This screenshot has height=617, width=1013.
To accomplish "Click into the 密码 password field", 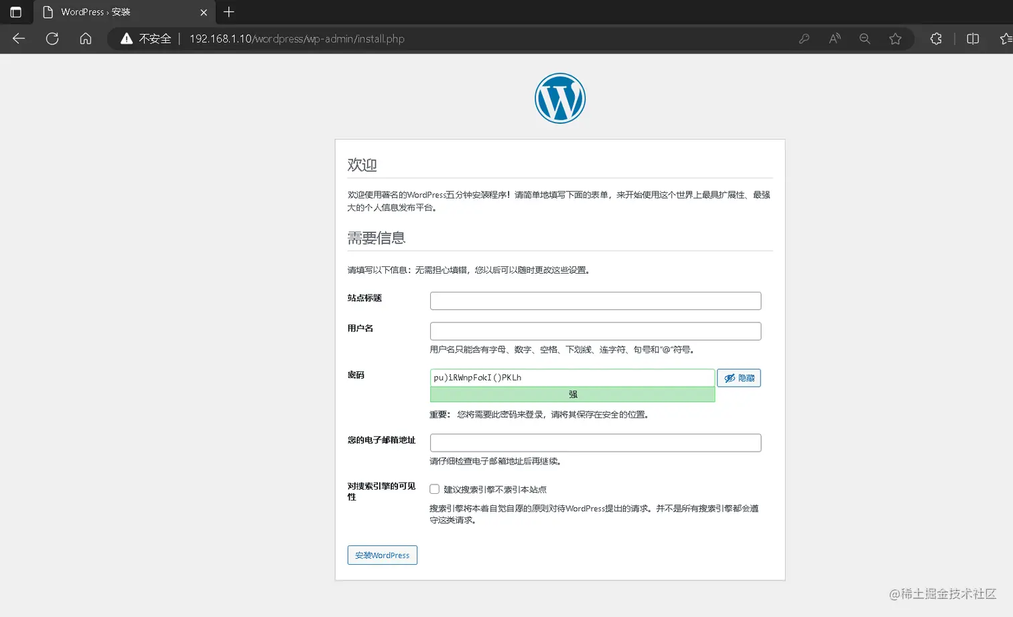I will (572, 377).
